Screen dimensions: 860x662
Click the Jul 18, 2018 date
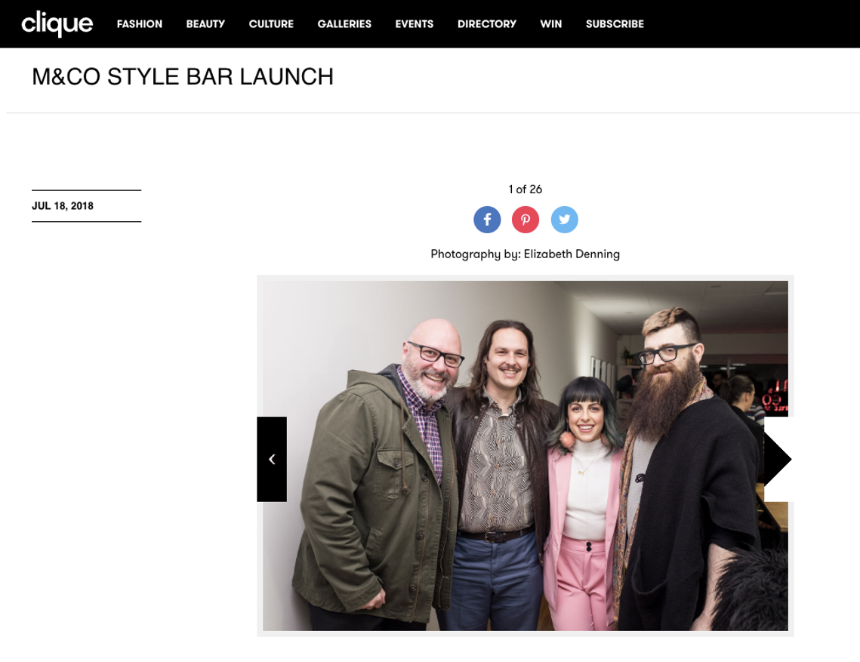[x=63, y=205]
